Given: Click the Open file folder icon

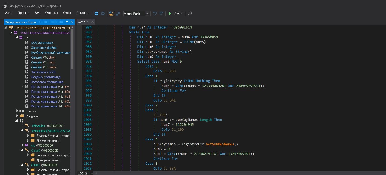Looking at the screenshot, I should 111,14.
